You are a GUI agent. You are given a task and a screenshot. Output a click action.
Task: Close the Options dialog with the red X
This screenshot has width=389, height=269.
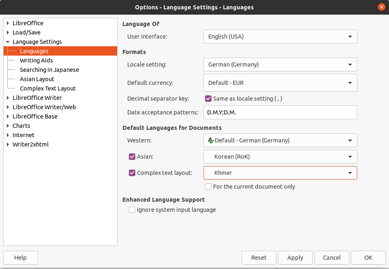(381, 7)
